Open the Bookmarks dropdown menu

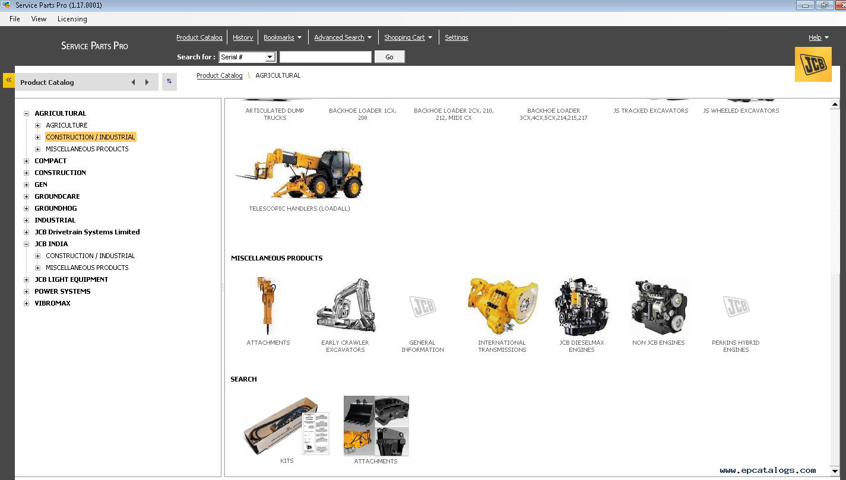pyautogui.click(x=283, y=37)
